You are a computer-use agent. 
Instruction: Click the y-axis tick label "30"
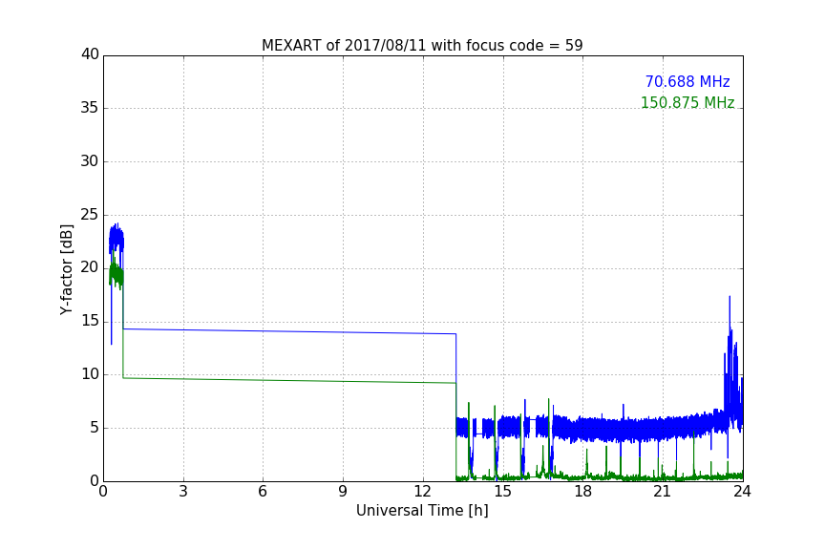(90, 161)
